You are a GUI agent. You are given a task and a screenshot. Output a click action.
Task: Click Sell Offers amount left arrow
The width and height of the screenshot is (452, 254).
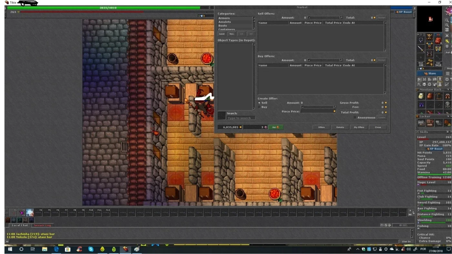tap(309, 18)
